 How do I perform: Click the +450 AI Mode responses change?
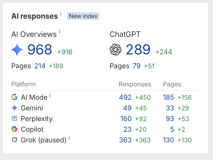143,98
